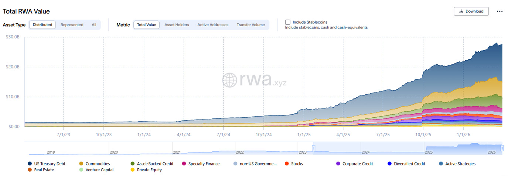The width and height of the screenshot is (508, 185).
Task: Select Distributed asset type
Action: pyautogui.click(x=42, y=25)
